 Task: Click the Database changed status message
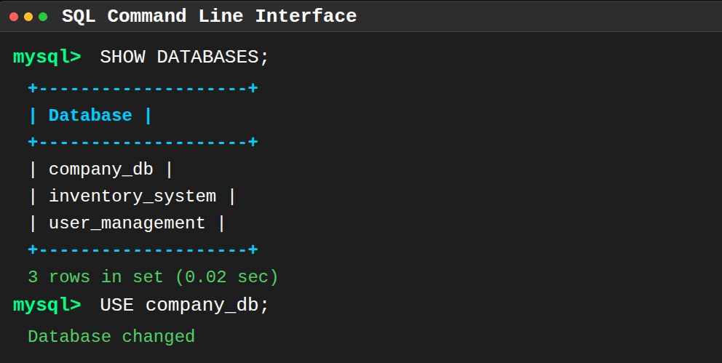(111, 336)
